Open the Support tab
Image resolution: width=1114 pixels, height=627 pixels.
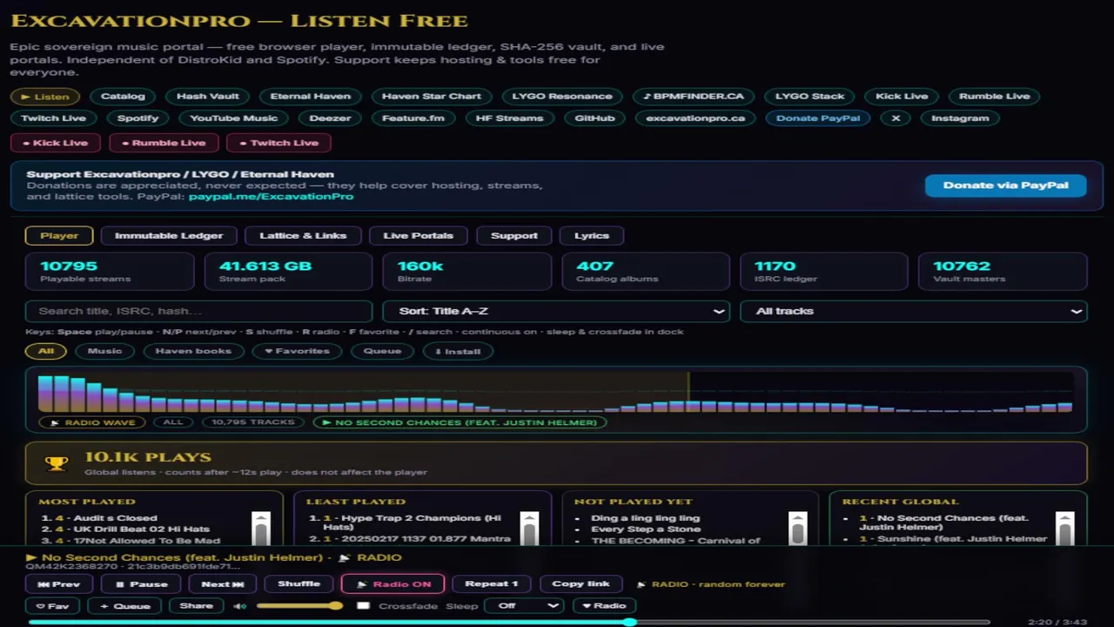tap(514, 236)
